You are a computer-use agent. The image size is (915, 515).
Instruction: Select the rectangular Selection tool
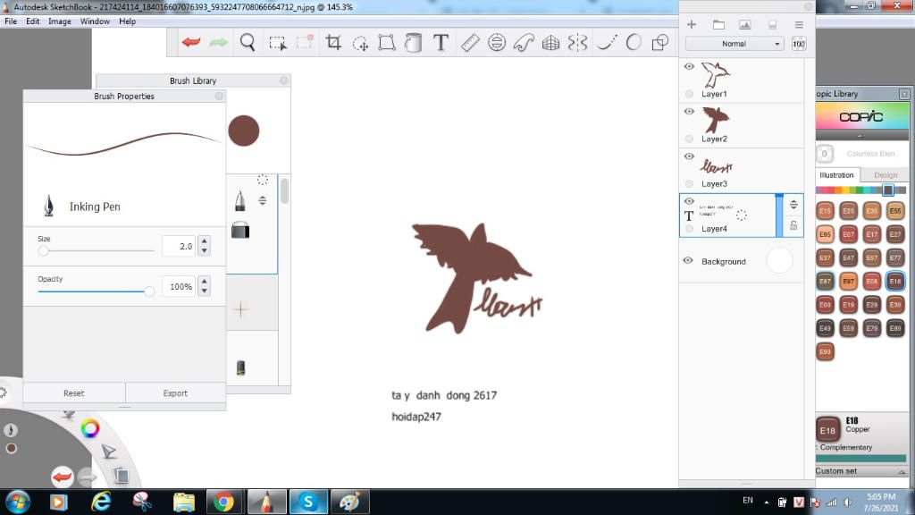pos(278,43)
